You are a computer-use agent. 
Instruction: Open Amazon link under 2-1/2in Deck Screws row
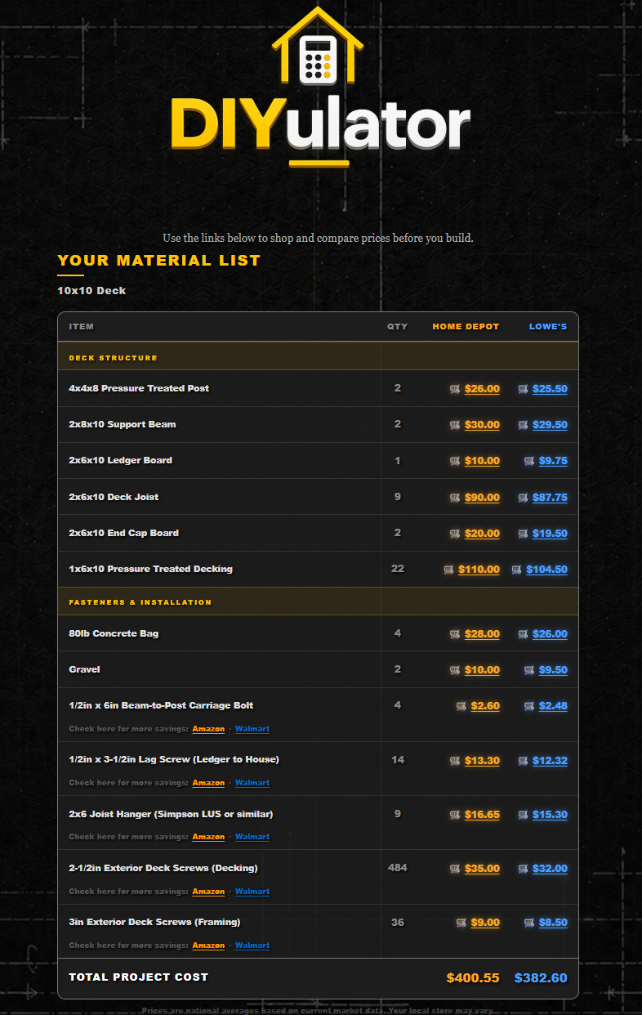point(208,892)
